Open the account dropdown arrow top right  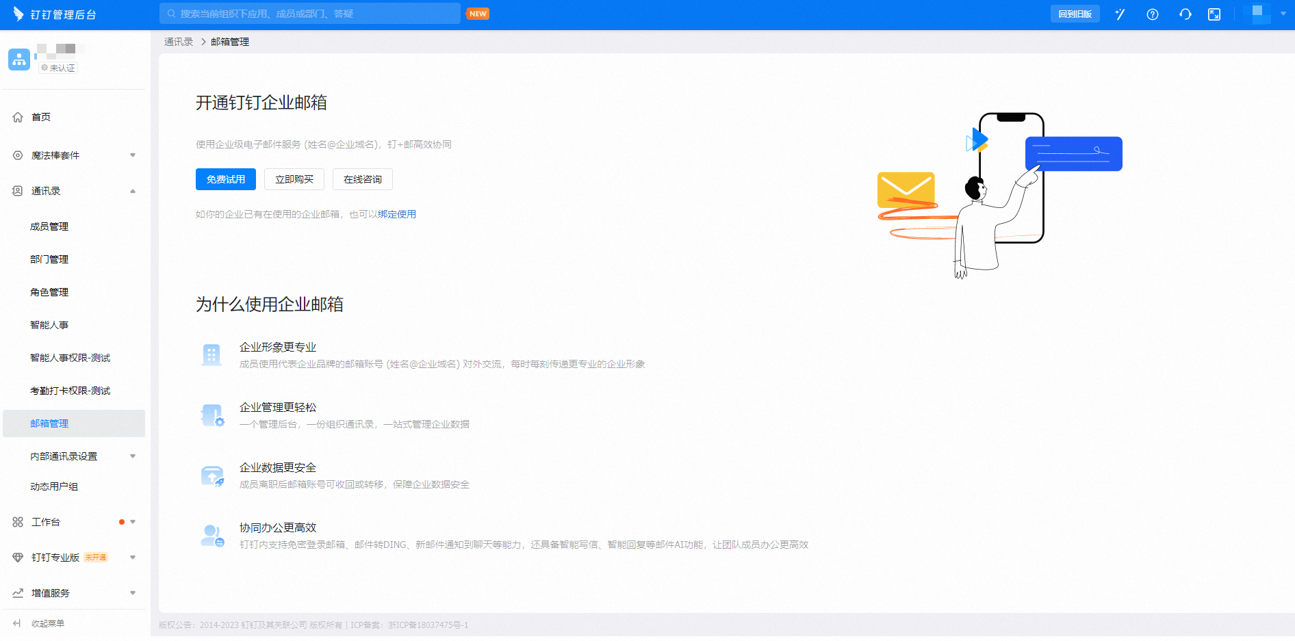[x=1283, y=14]
